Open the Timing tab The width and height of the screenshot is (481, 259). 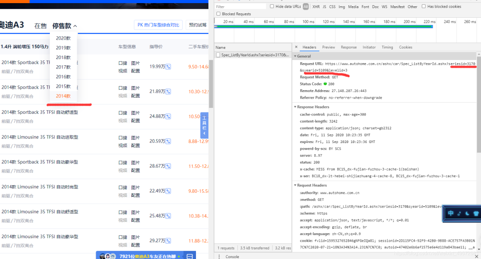pos(387,47)
